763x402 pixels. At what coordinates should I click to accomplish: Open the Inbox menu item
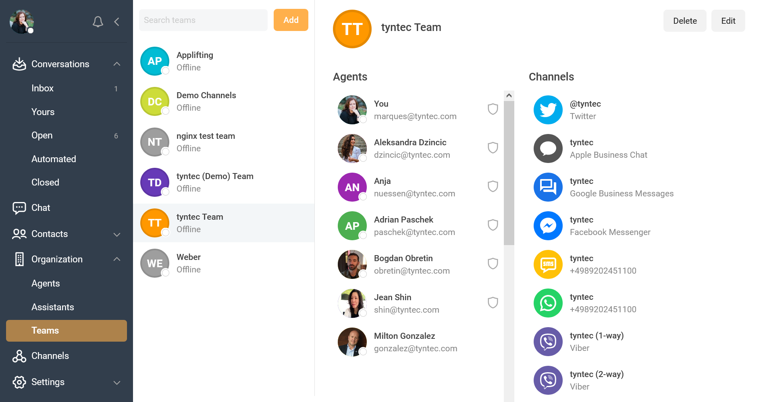67,88
